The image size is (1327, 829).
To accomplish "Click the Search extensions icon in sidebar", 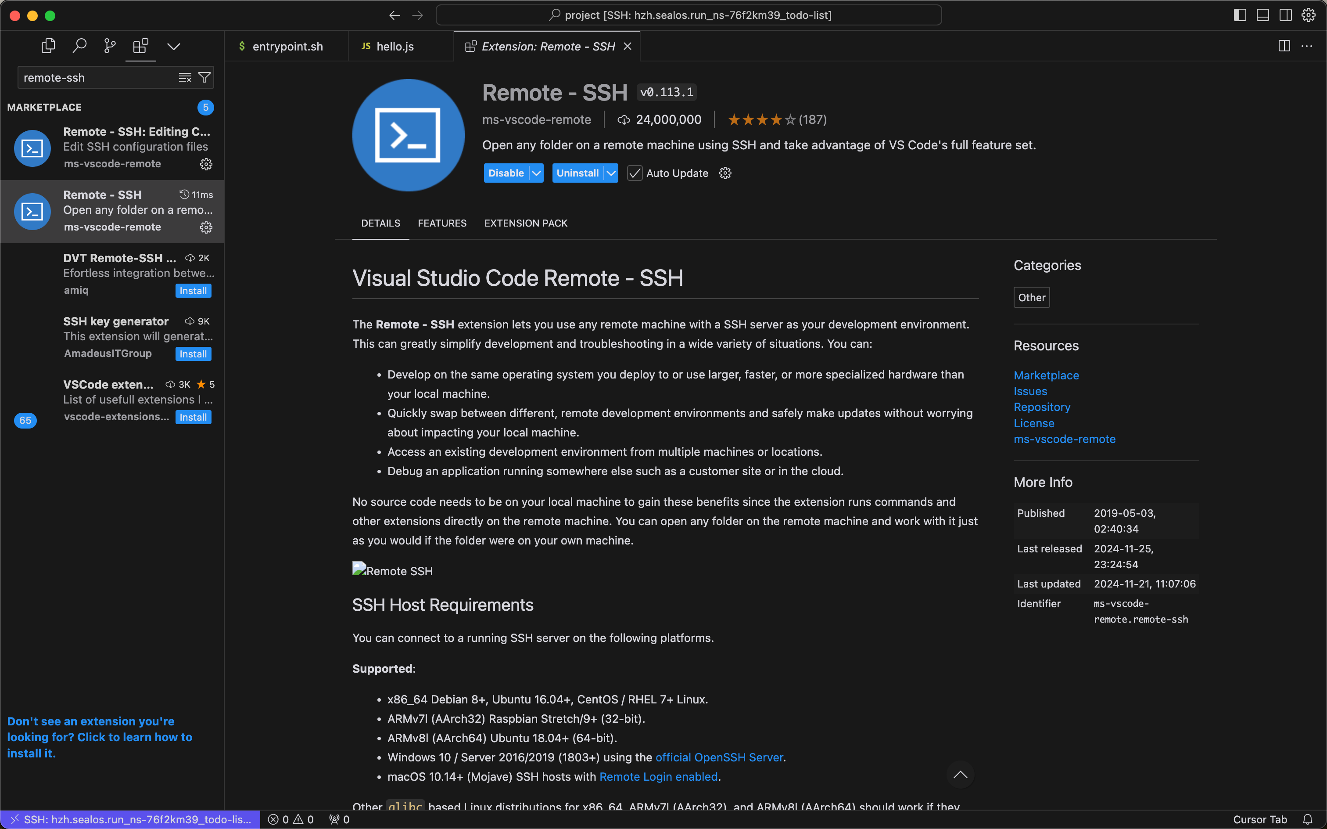I will pos(80,45).
